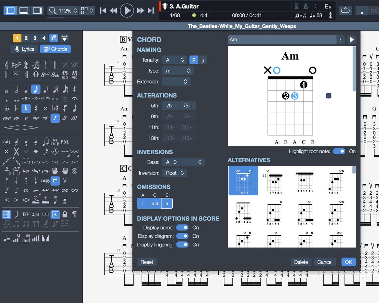Switch to voice 2
This screenshot has width=379, height=303.
[26, 38]
